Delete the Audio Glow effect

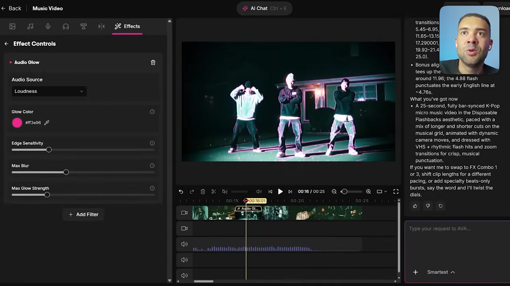point(153,62)
